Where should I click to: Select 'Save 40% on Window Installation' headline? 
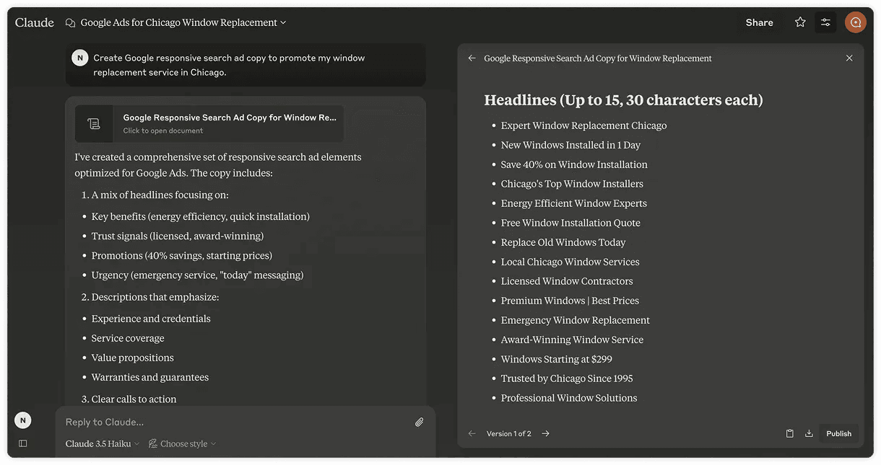point(574,164)
